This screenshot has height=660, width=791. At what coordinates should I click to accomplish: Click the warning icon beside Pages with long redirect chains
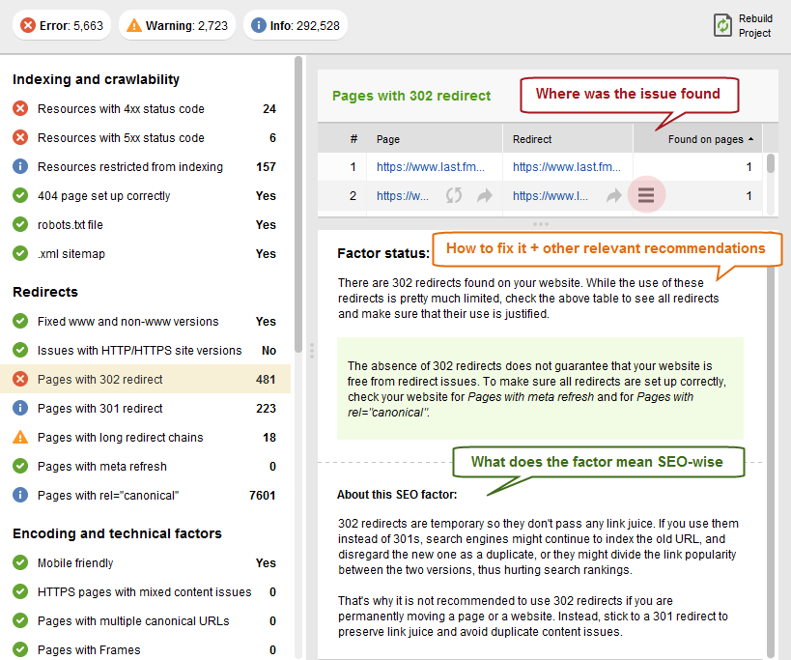20,437
